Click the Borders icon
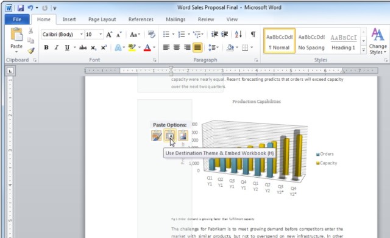This screenshot has width=390, height=238. point(245,47)
